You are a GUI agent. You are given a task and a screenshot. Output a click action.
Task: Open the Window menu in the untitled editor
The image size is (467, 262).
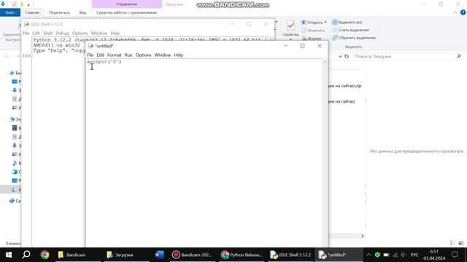click(x=163, y=55)
